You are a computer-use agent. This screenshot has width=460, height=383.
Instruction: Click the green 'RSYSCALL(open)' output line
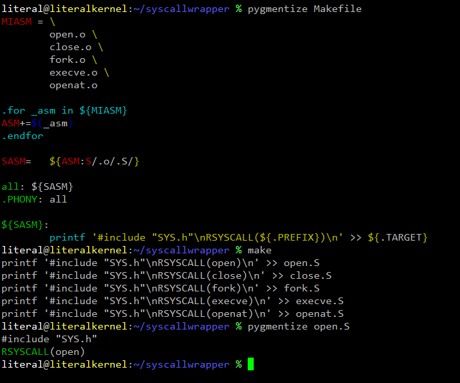43,352
